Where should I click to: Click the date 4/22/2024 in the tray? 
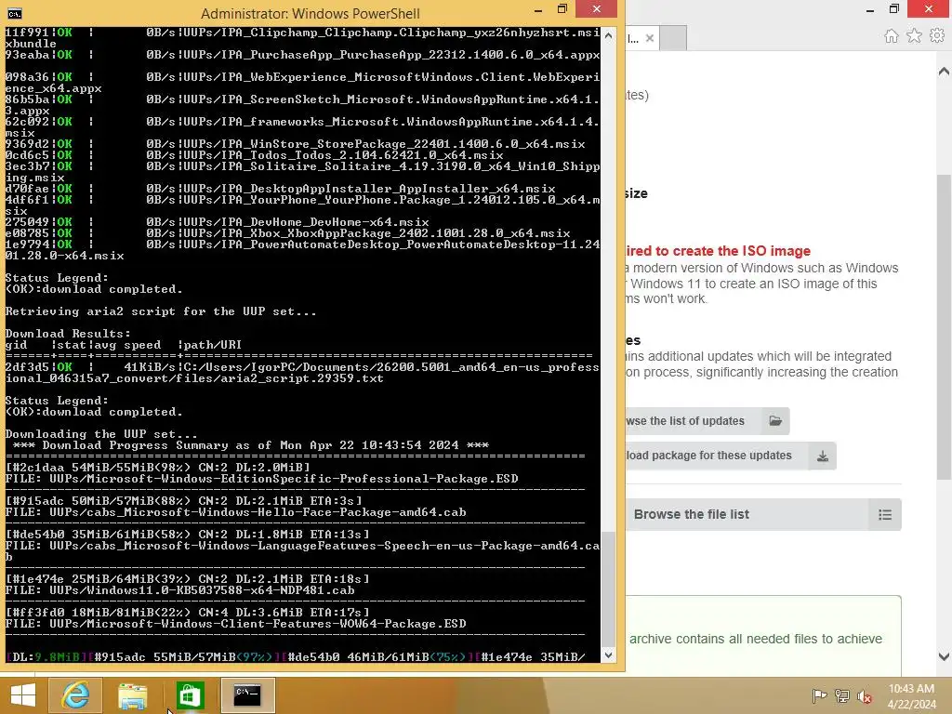coord(911,705)
